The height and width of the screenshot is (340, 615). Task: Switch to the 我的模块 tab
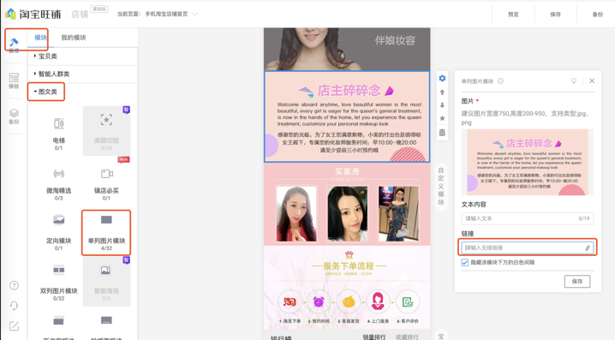click(x=74, y=38)
